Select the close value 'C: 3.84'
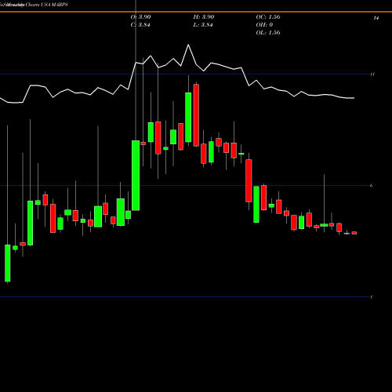This screenshot has height=392, width=392. point(140,25)
